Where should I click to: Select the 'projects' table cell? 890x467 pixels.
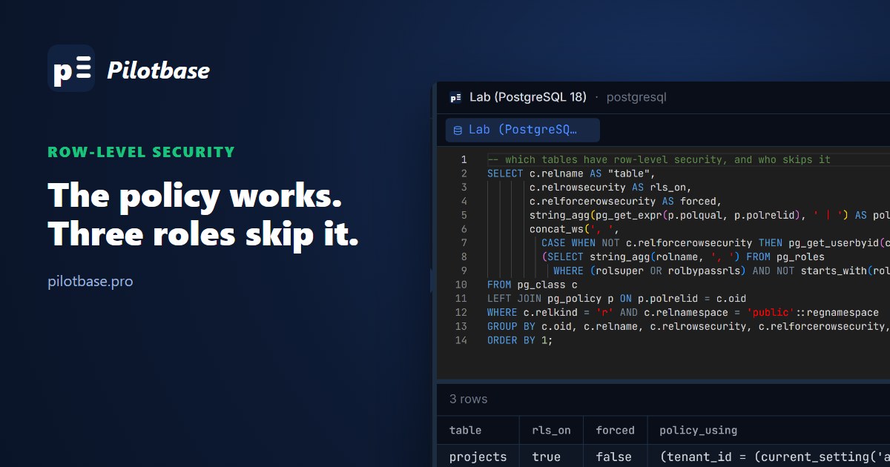[478, 457]
